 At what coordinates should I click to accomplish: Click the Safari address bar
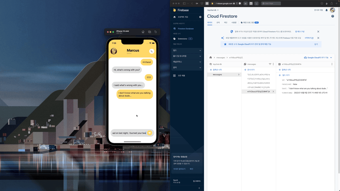click(x=226, y=3)
